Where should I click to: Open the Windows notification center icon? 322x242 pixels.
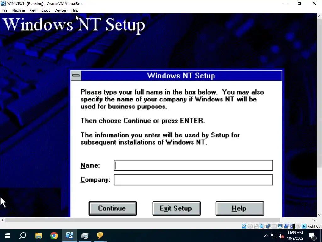312,236
